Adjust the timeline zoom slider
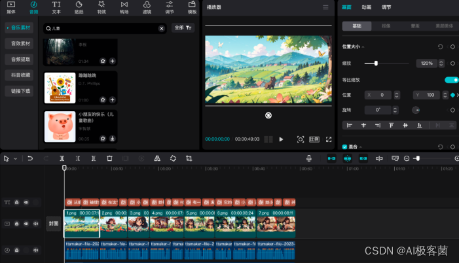 click(x=418, y=158)
